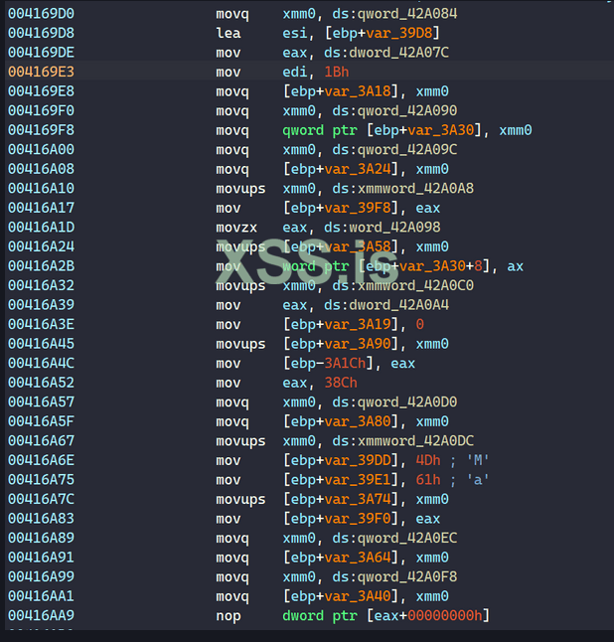The height and width of the screenshot is (642, 614).
Task: Click operand word_42A098
Action: (395, 228)
